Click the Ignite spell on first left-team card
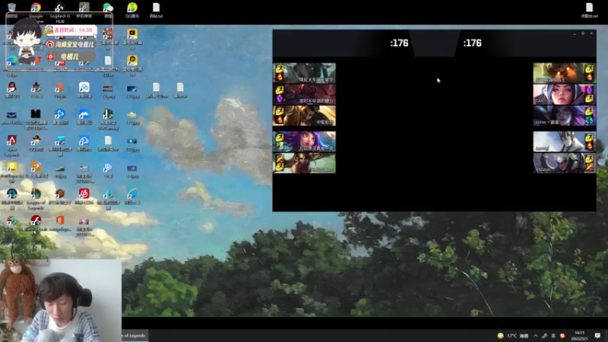 (279, 78)
